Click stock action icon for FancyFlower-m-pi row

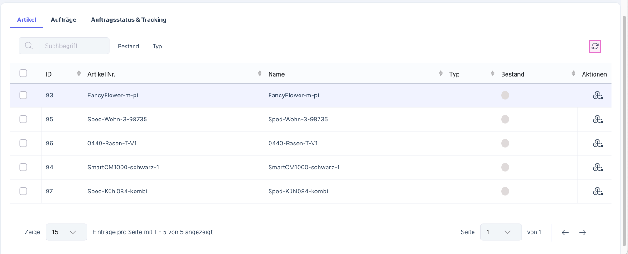(x=597, y=96)
